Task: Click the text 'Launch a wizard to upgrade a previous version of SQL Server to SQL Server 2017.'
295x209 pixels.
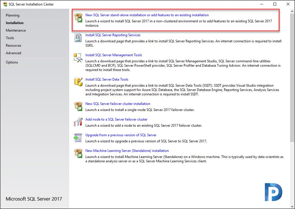Action: (146, 141)
